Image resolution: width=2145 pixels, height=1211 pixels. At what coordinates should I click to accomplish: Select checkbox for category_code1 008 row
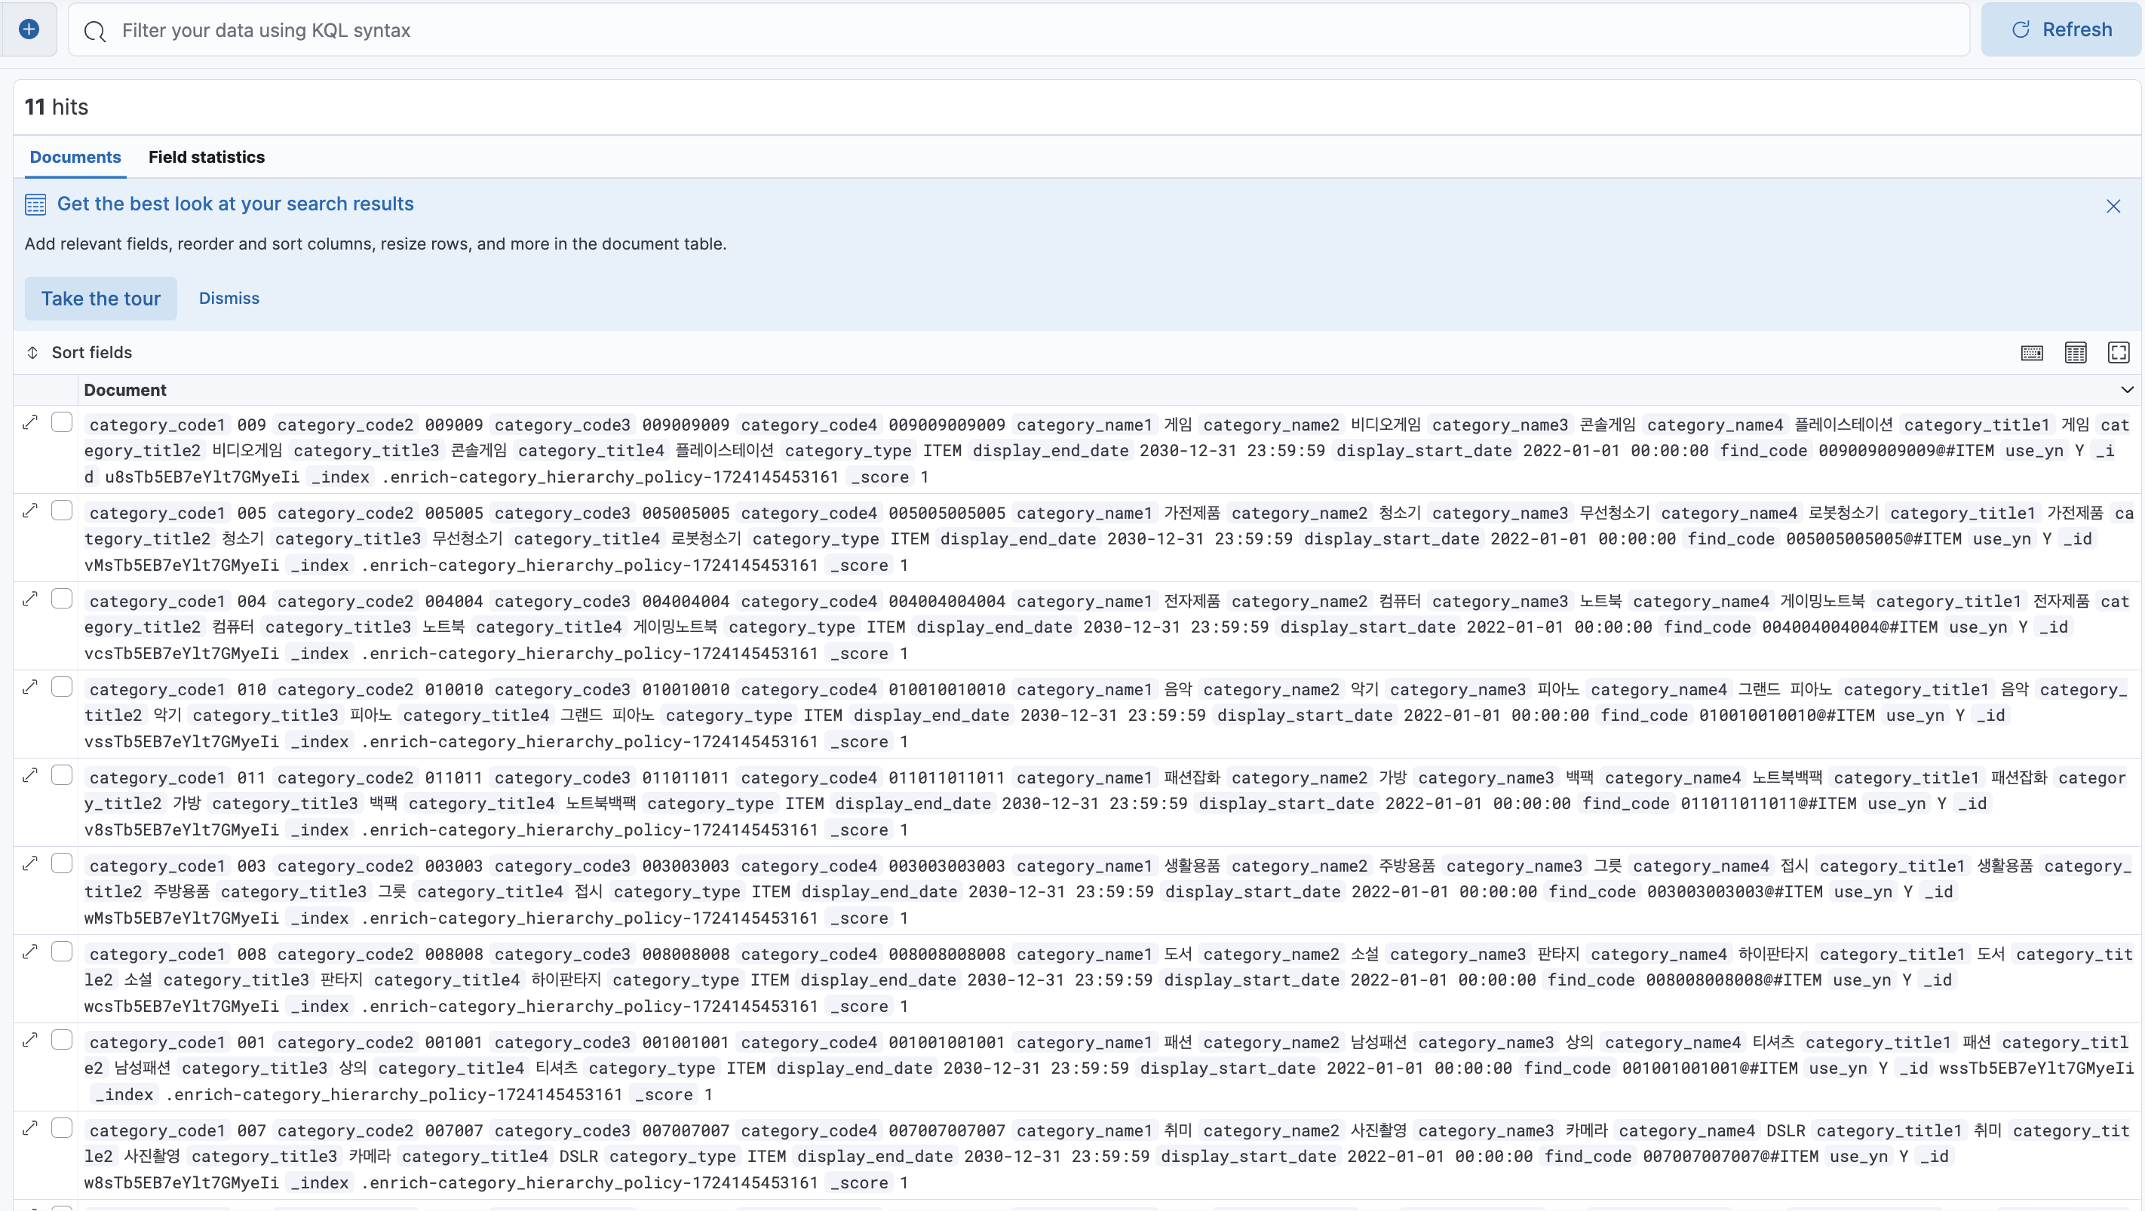click(x=62, y=952)
